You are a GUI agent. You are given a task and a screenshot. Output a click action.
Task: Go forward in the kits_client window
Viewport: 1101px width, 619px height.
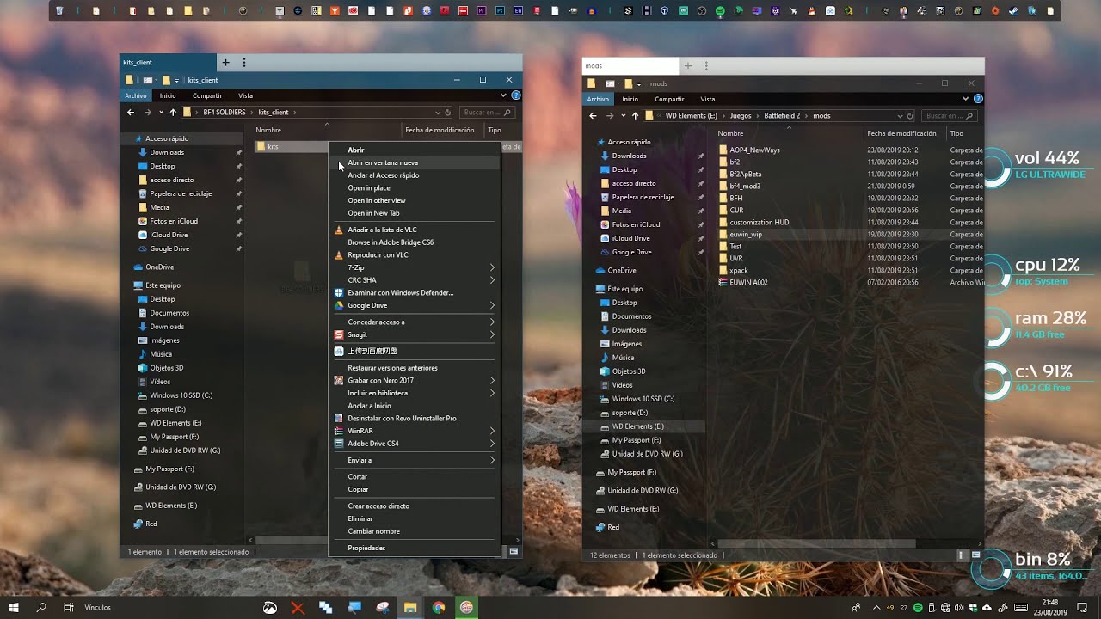point(148,112)
